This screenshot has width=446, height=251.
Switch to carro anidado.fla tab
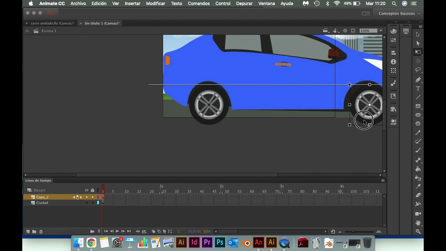pos(52,23)
